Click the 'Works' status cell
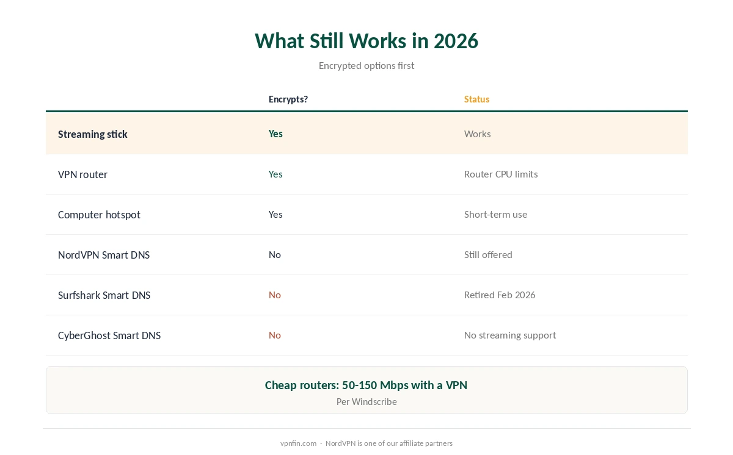Screen dimensions: 733x455 click(477, 134)
